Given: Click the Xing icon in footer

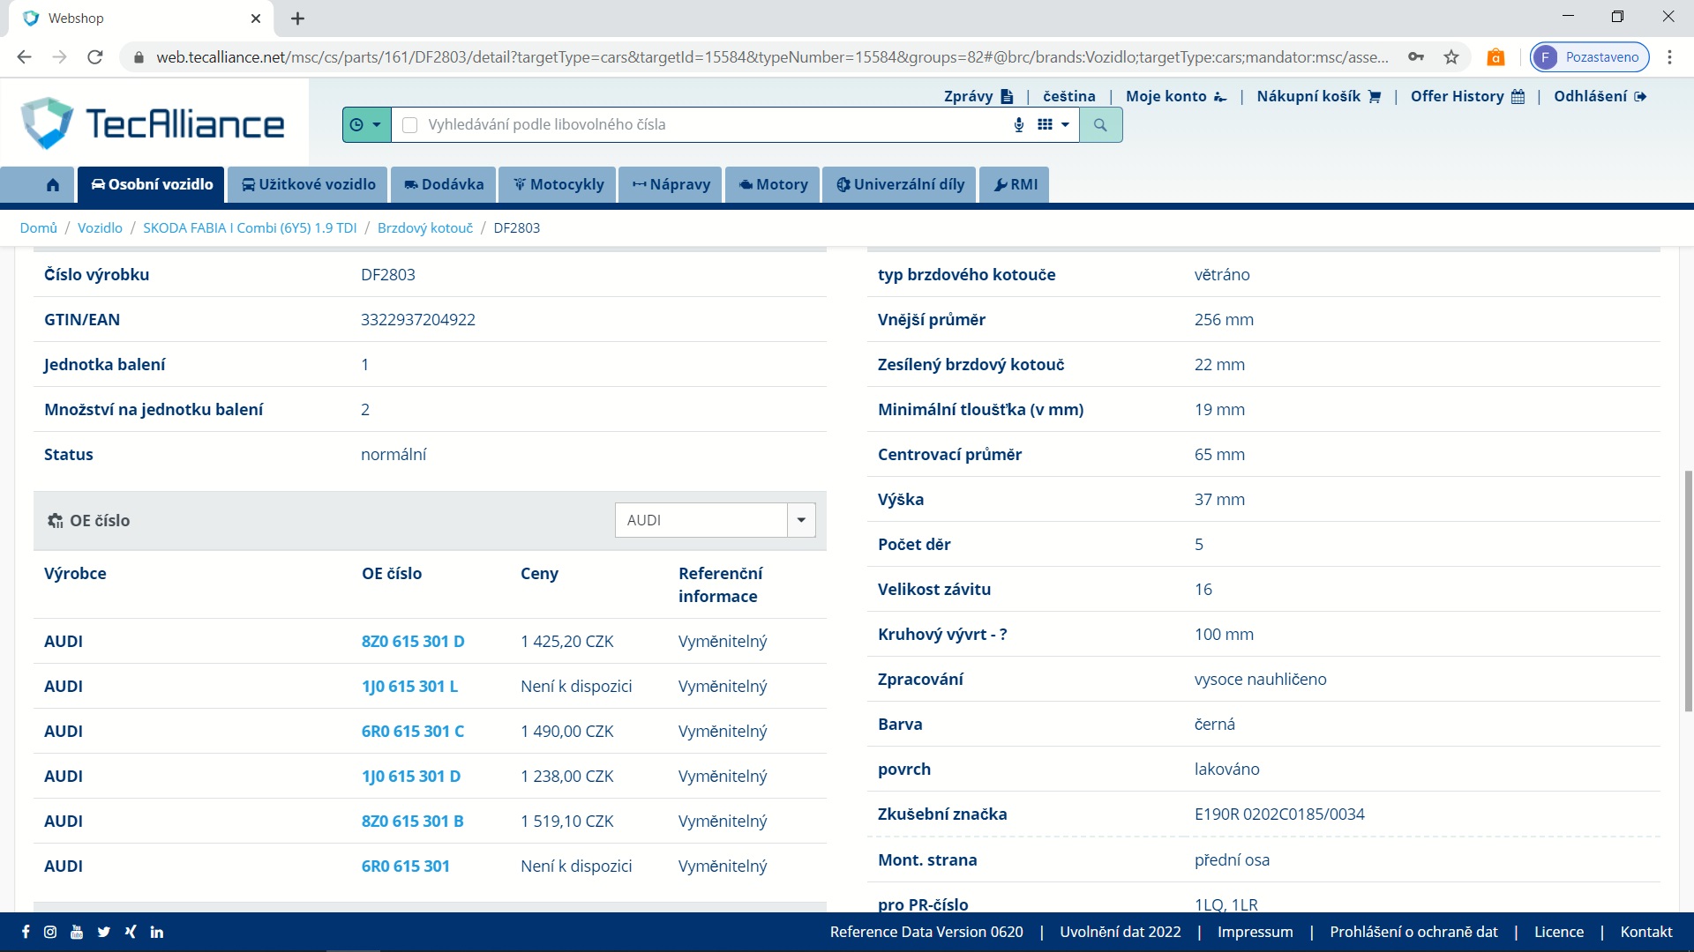Looking at the screenshot, I should click(131, 932).
